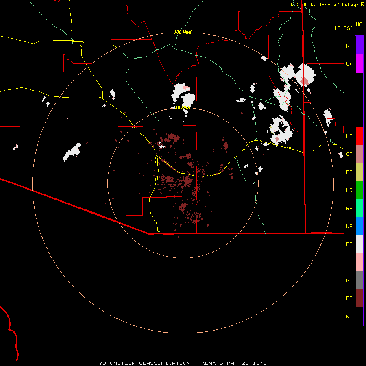Click the WS blue legend swatch
Image resolution: width=366 pixels, height=366 pixels.
[359, 226]
